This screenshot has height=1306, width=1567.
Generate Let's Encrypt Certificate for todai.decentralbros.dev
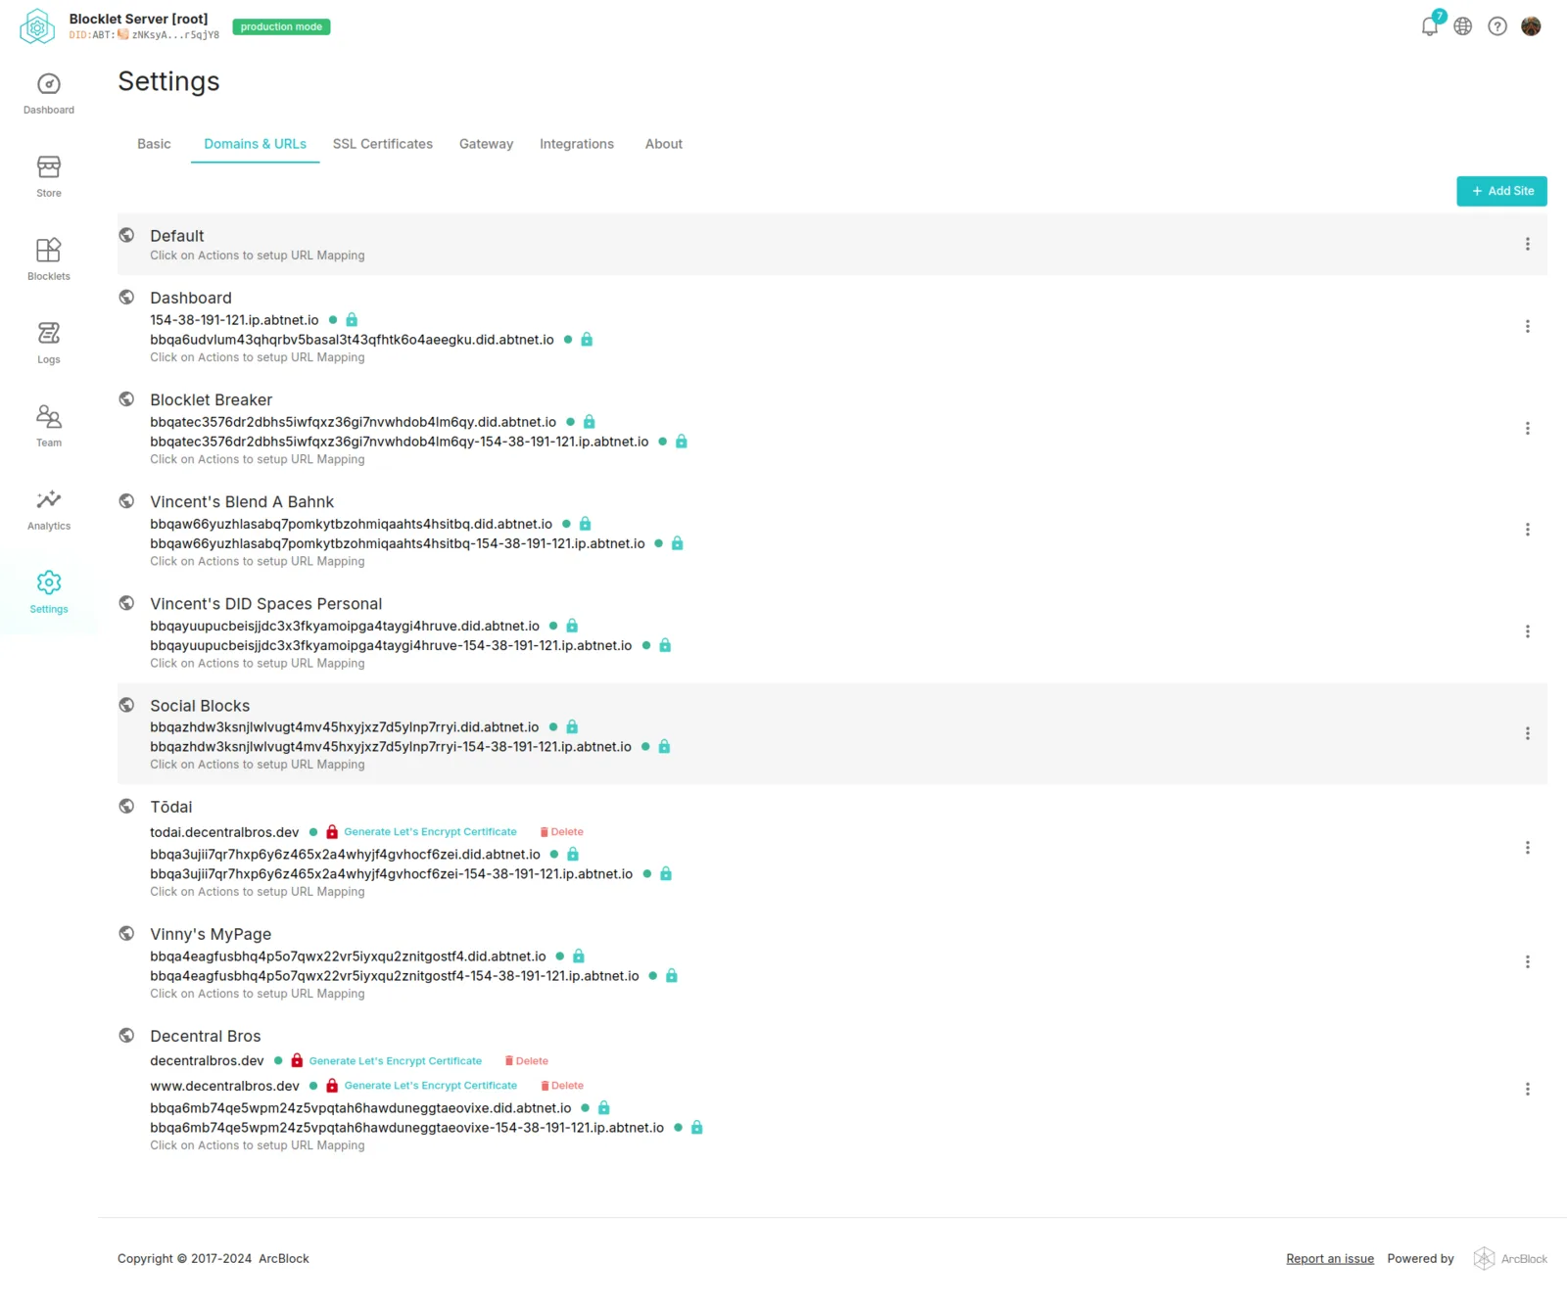[430, 832]
